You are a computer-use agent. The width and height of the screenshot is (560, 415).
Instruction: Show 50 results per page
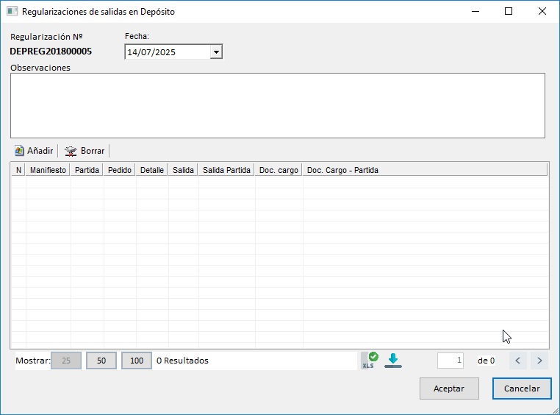pos(101,361)
